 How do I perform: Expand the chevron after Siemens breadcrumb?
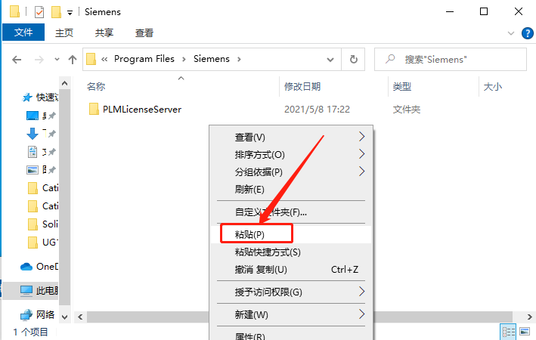(239, 59)
